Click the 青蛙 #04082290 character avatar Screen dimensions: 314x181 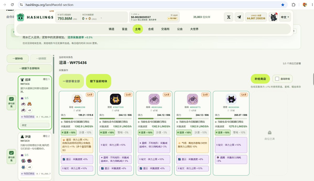[77, 99]
